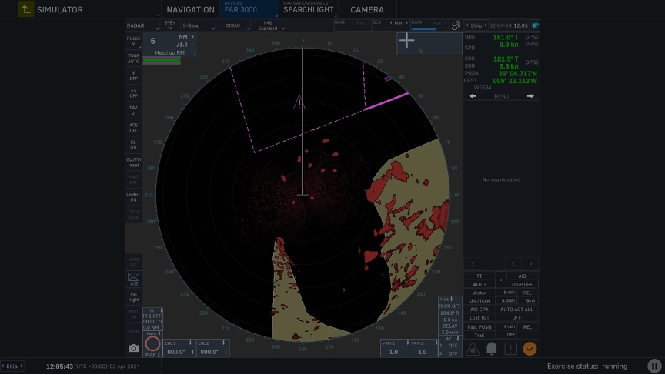Viewport: 665px width, 375px height.
Task: Expand the Head up RM mode dropdown
Action: coord(169,52)
